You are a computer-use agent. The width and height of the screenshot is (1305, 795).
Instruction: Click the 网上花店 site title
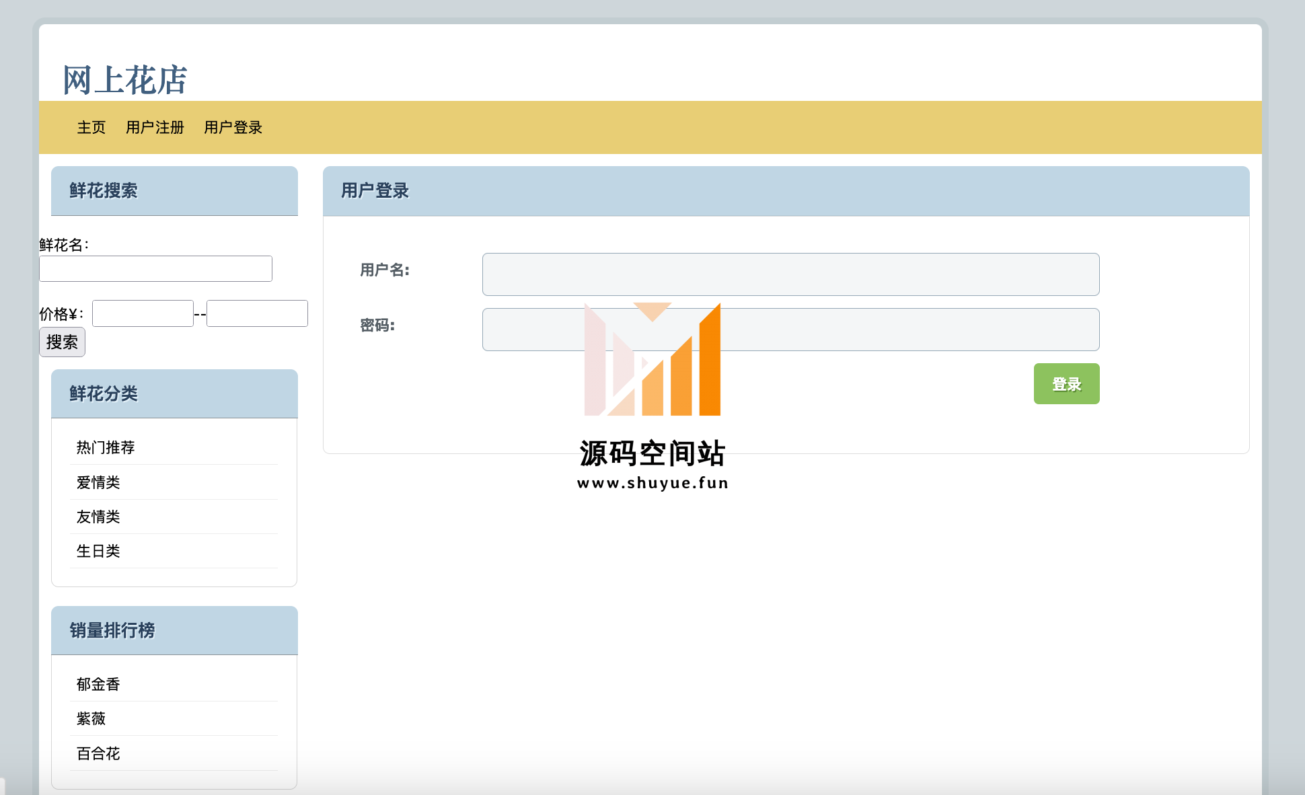(125, 80)
